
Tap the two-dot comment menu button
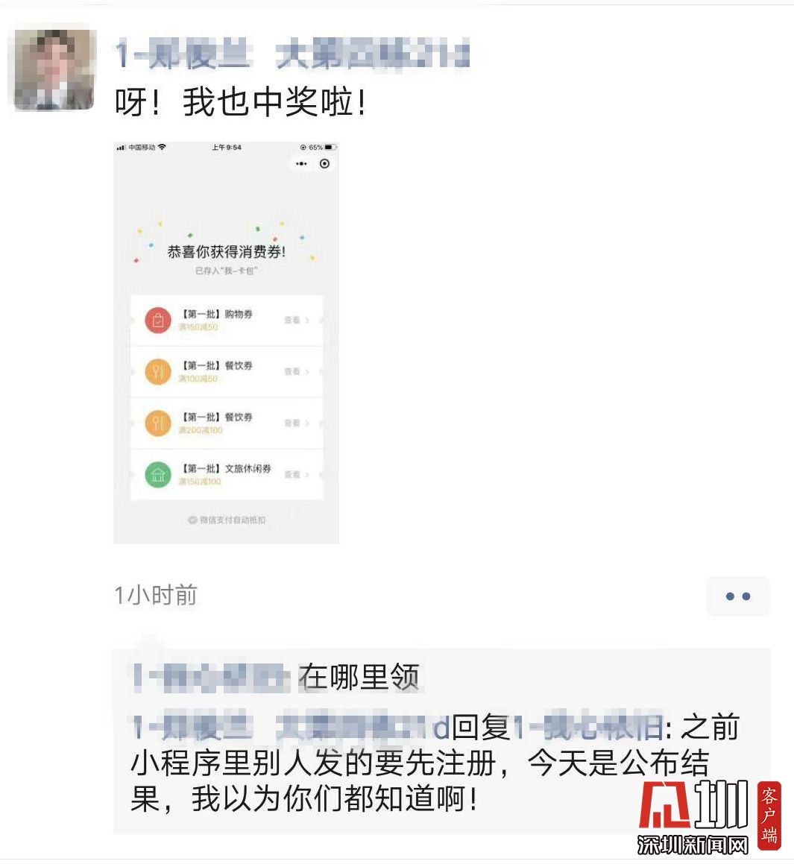click(738, 596)
